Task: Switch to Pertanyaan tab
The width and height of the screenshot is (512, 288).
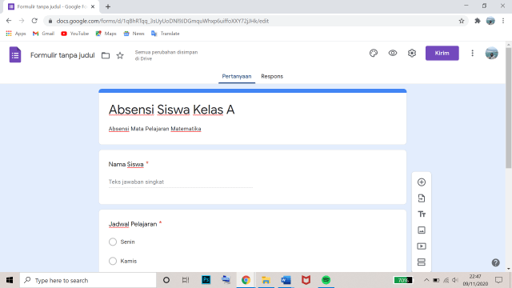Action: 237,77
